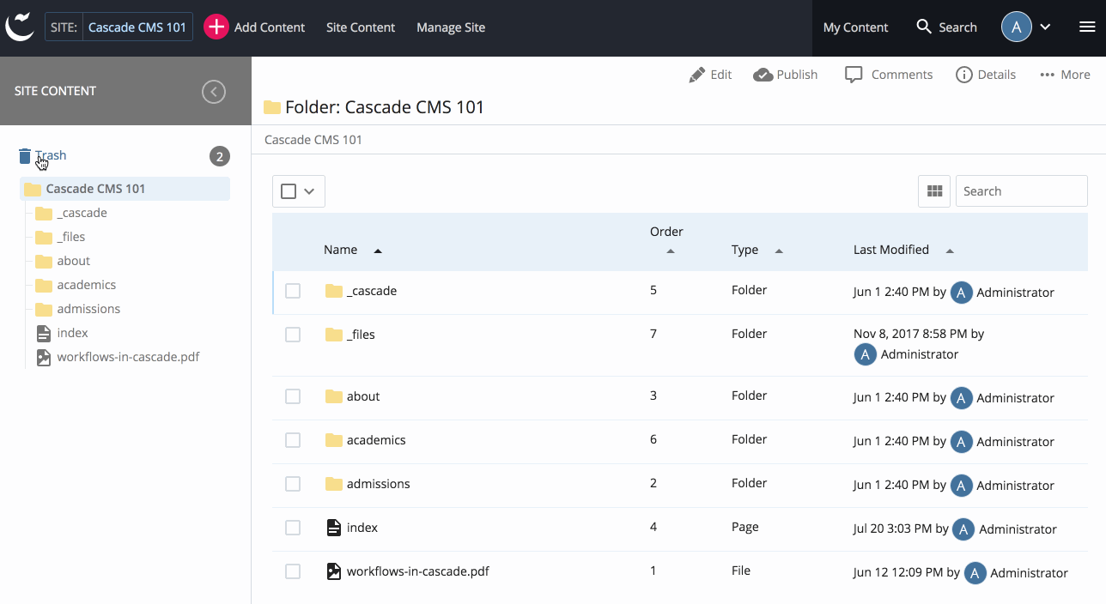This screenshot has height=604, width=1106.
Task: Check the index row checkbox
Action: (x=293, y=528)
